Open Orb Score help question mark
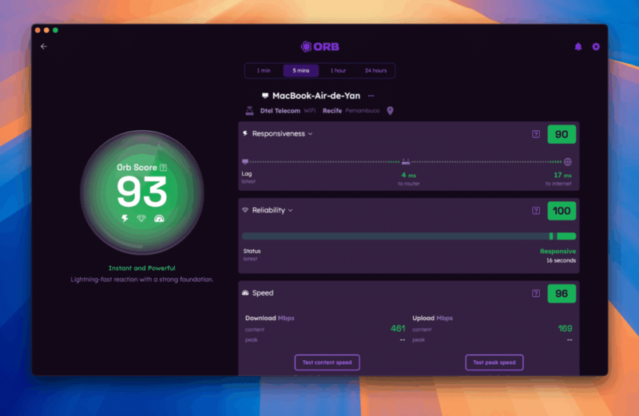The image size is (639, 416). 163,168
